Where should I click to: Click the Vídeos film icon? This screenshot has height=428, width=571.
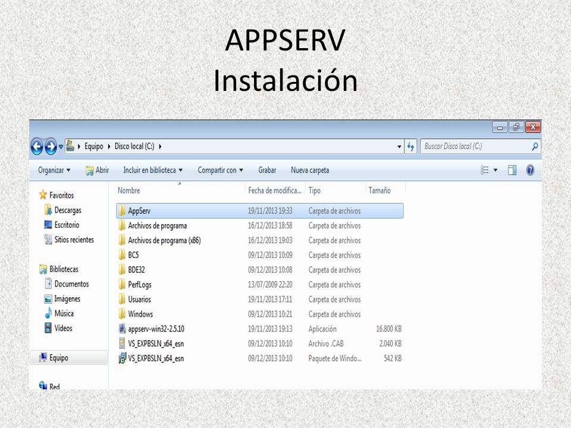pyautogui.click(x=48, y=328)
